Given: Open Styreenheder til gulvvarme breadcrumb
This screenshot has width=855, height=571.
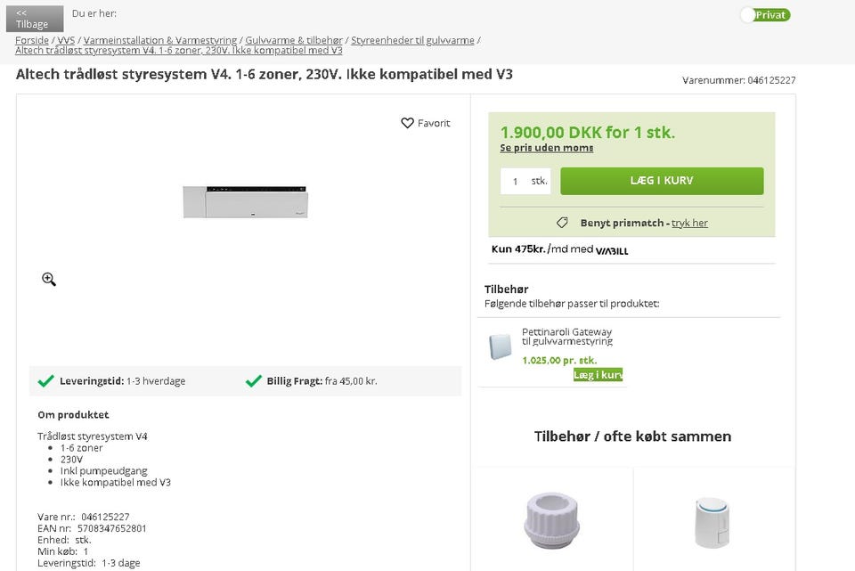Looking at the screenshot, I should tap(412, 40).
